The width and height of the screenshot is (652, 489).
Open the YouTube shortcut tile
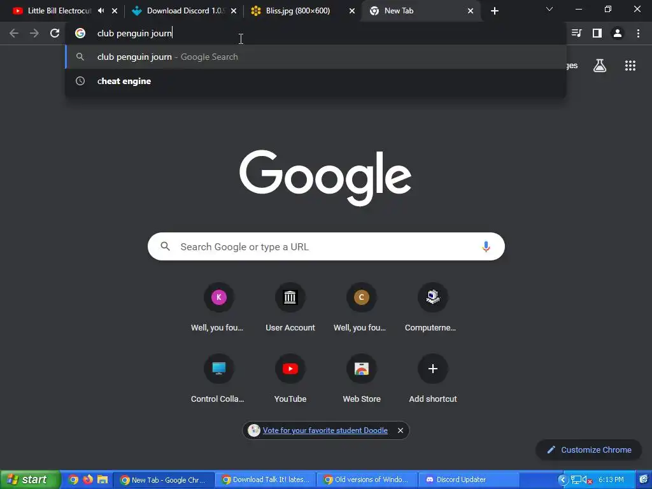point(290,378)
